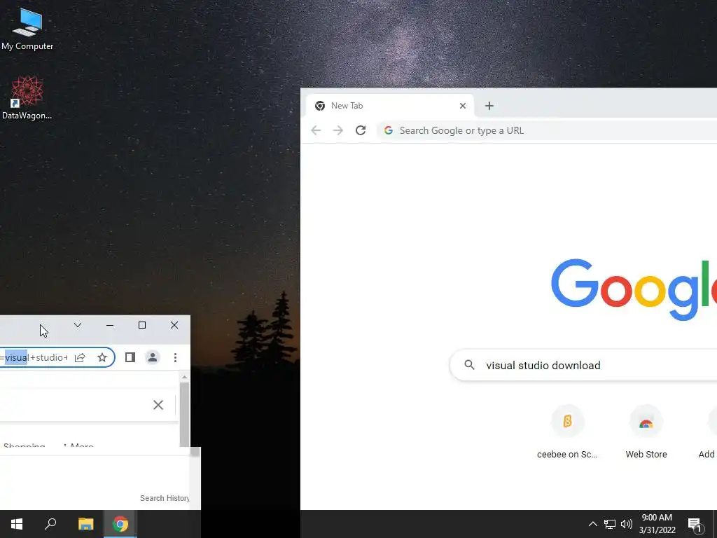Open a new tab with the plus button

[489, 106]
